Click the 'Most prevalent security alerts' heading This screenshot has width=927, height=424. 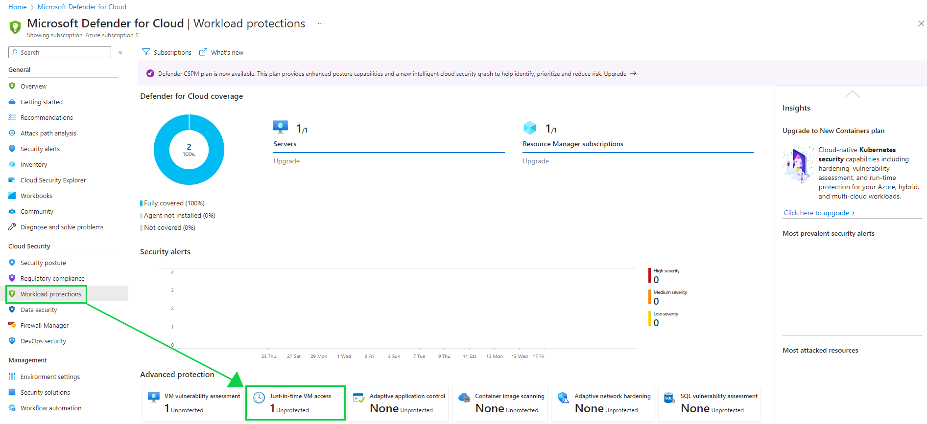pyautogui.click(x=829, y=233)
